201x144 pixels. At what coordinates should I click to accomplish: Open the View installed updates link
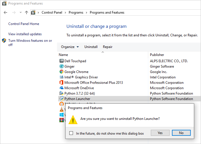[x=25, y=34]
